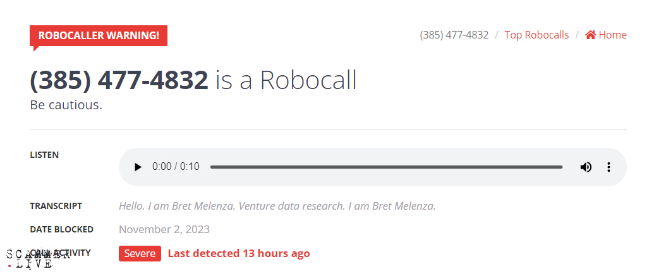Click the Severe activity badge
This screenshot has height=276, width=654.
[140, 253]
